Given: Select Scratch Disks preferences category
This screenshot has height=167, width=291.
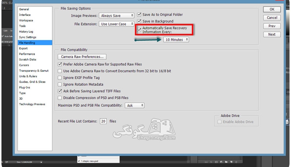Looking at the screenshot, I should 28,59.
